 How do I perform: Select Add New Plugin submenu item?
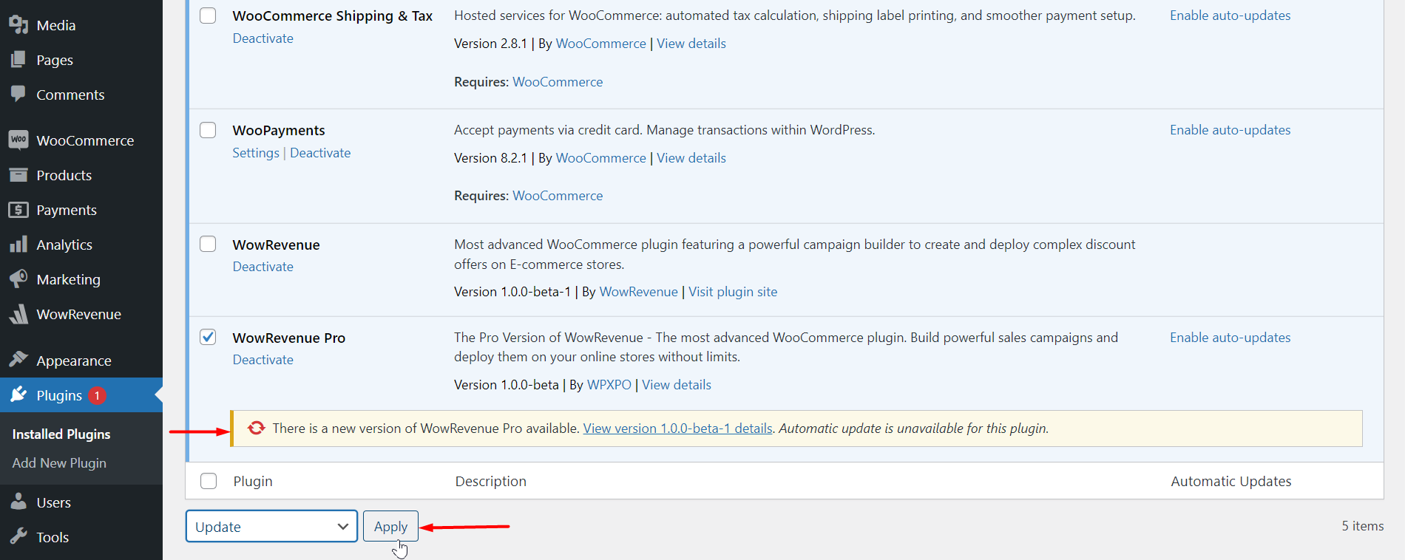point(59,462)
